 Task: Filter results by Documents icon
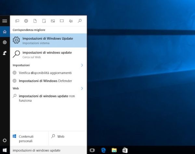(35, 21)
